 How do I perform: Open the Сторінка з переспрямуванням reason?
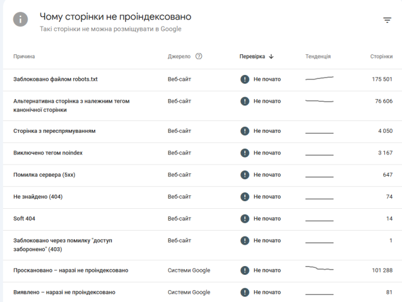click(54, 131)
